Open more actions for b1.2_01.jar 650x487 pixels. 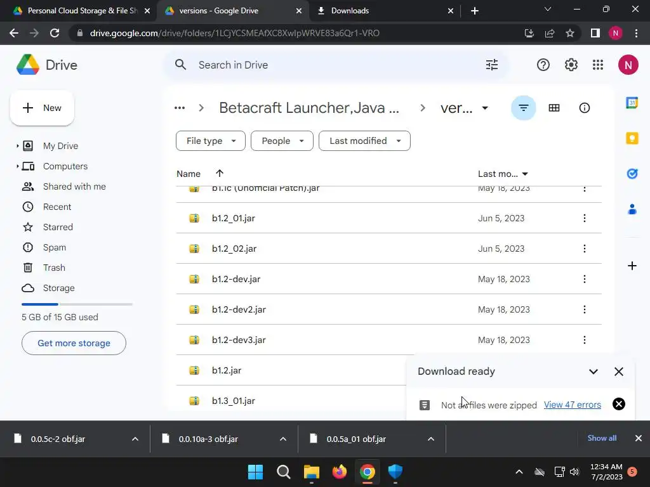click(x=584, y=218)
